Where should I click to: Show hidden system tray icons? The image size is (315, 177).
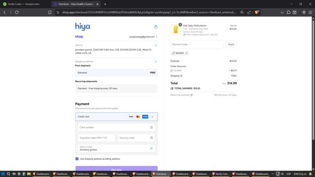pyautogui.click(x=273, y=174)
